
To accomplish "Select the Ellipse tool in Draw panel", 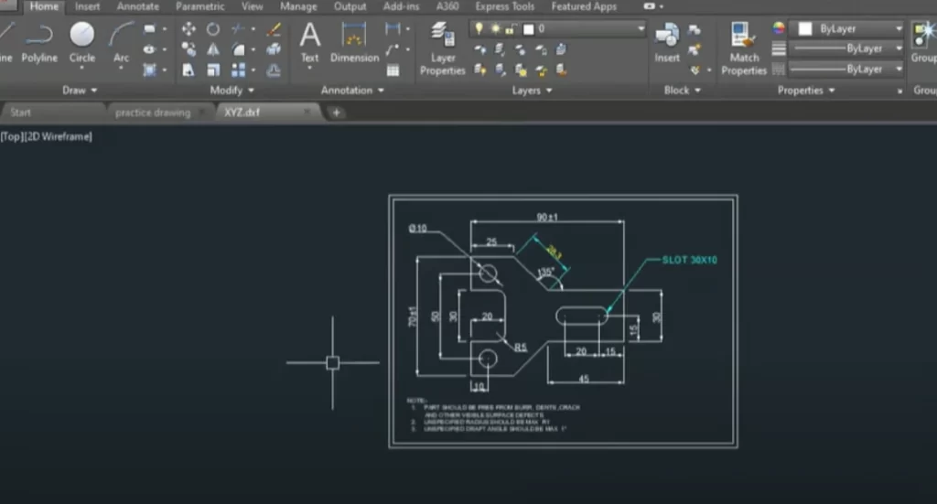I will pyautogui.click(x=149, y=49).
